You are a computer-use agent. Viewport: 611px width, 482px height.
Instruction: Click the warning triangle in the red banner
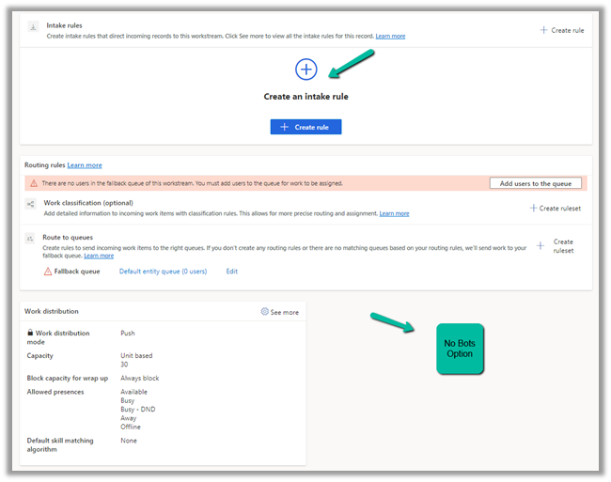pyautogui.click(x=33, y=183)
